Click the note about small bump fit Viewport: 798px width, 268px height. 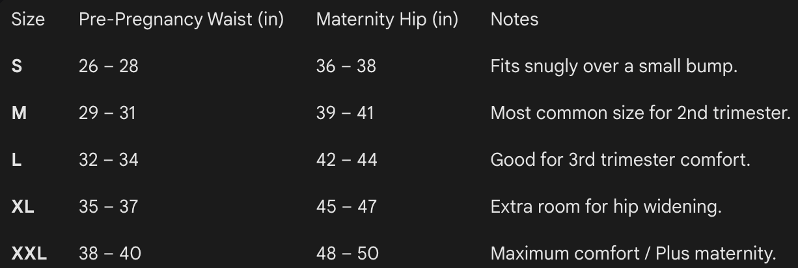tap(613, 66)
